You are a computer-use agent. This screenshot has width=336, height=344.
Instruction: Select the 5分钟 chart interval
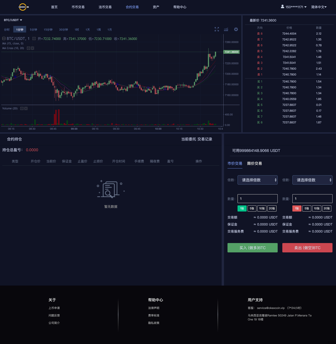[34, 30]
